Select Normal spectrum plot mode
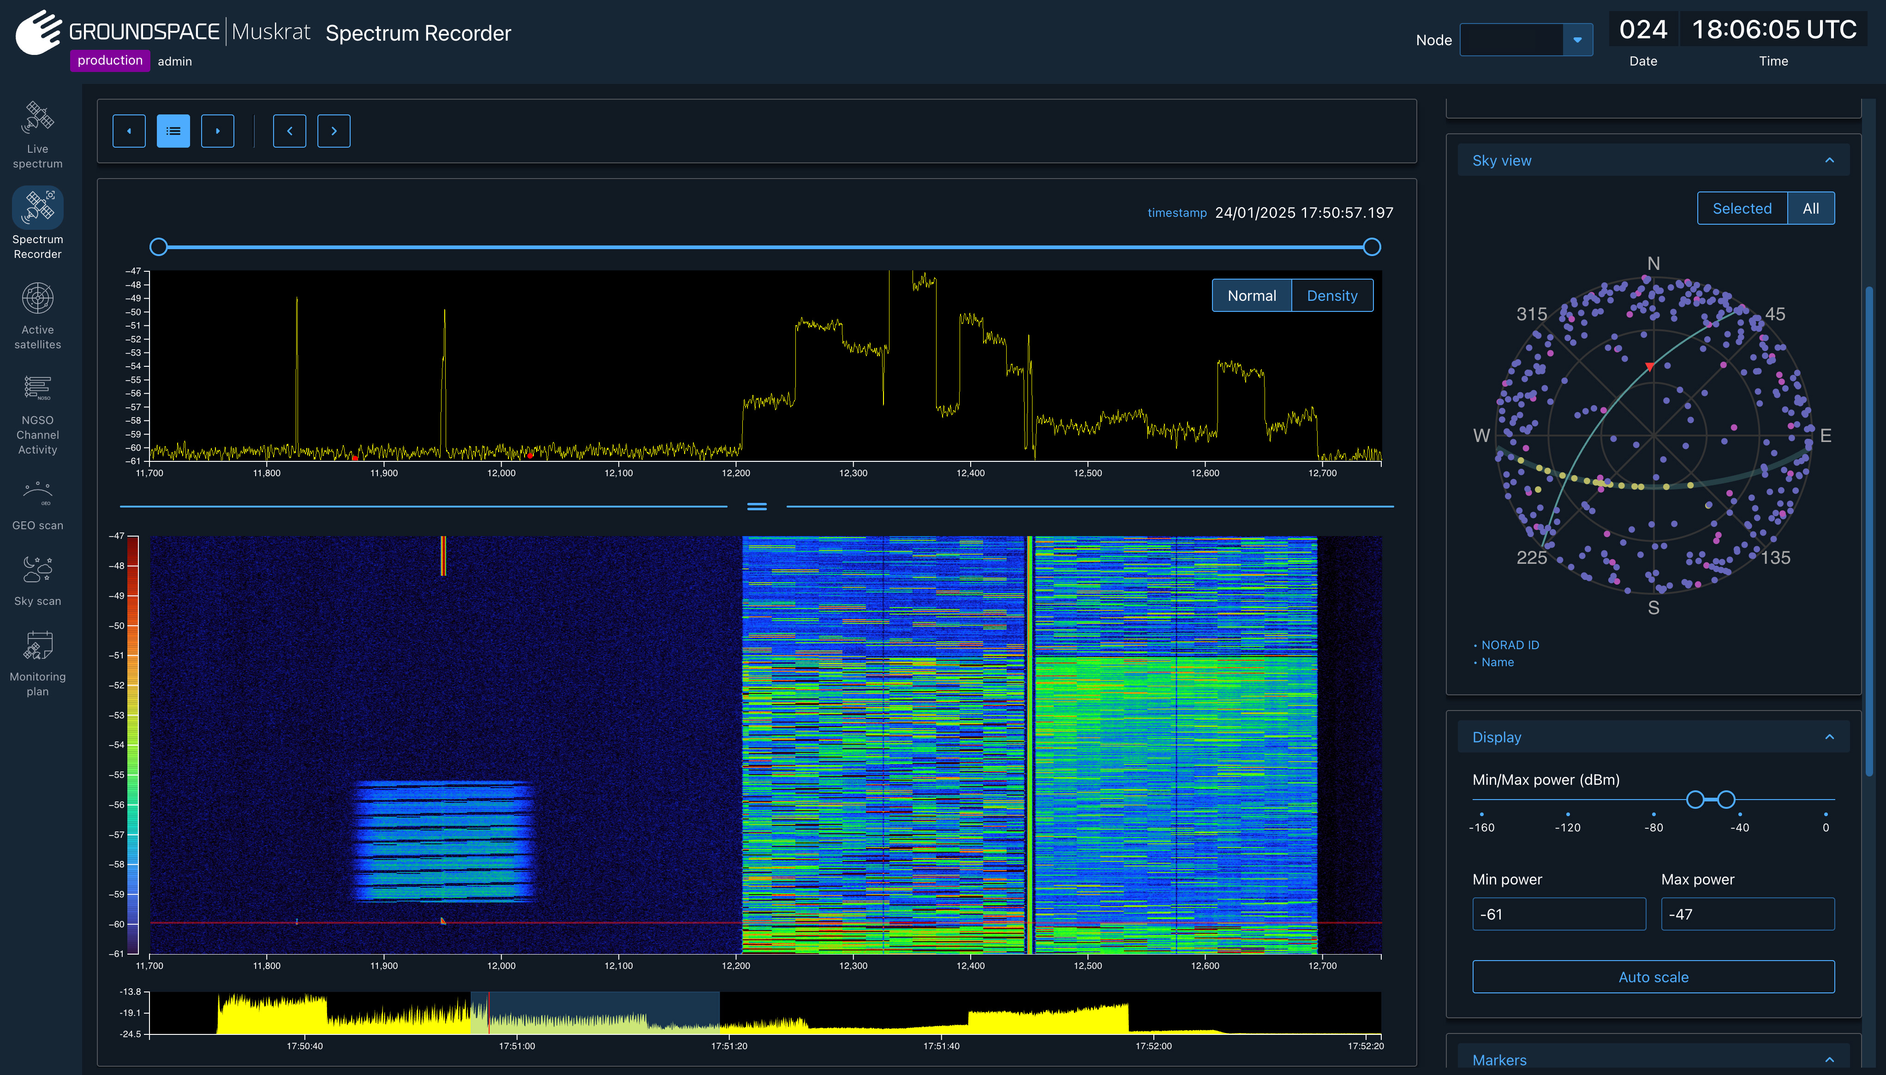The height and width of the screenshot is (1075, 1886). 1251,295
